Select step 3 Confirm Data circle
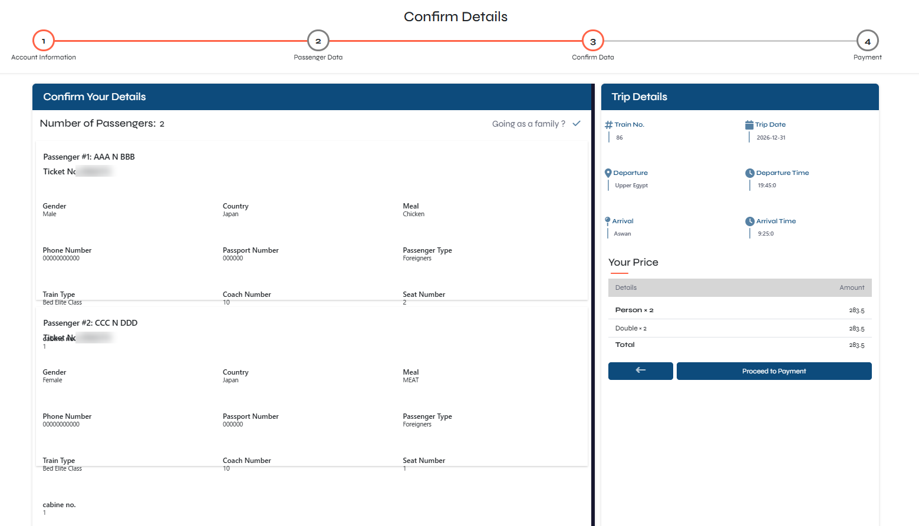This screenshot has width=919, height=526. click(x=593, y=41)
